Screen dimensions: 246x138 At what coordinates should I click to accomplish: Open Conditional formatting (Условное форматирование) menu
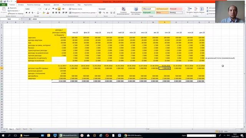[123, 11]
